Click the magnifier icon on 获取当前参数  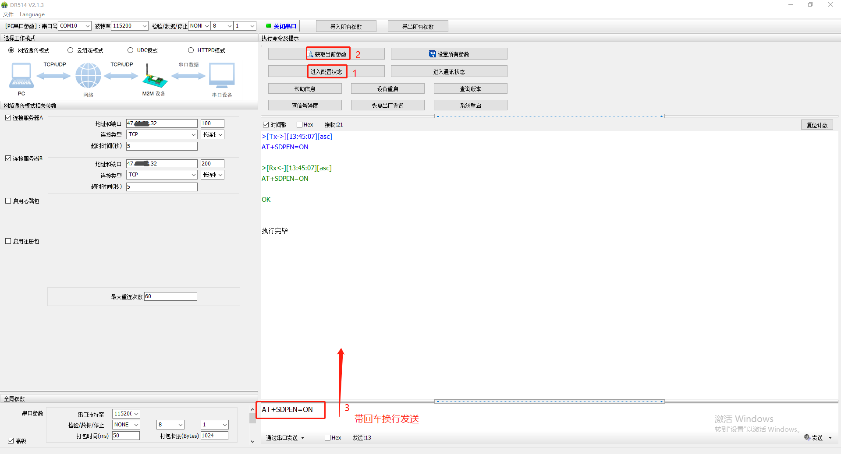pos(310,54)
